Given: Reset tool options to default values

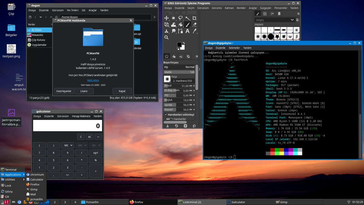Looking at the screenshot, I should [x=194, y=126].
